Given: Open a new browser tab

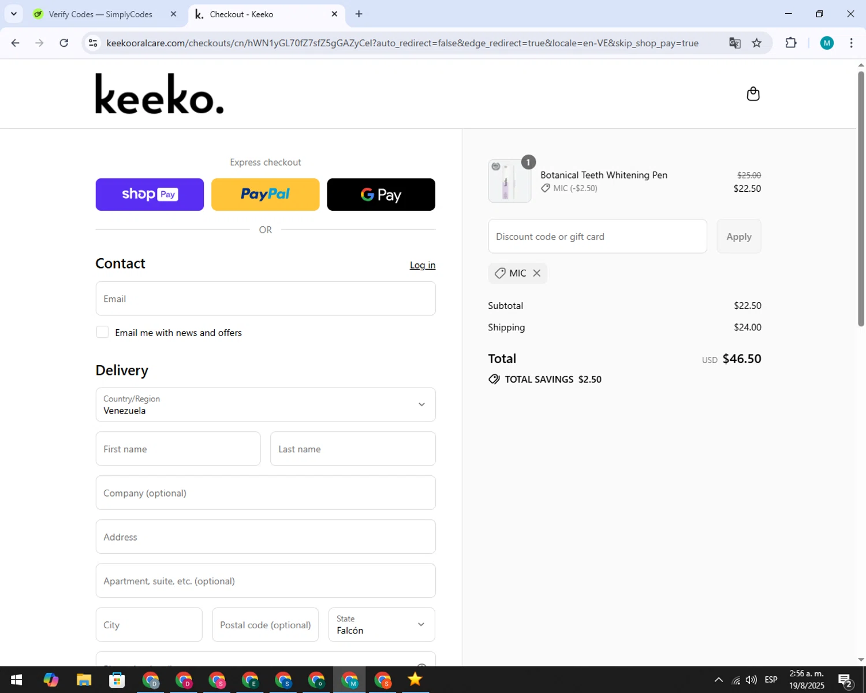Looking at the screenshot, I should point(359,14).
